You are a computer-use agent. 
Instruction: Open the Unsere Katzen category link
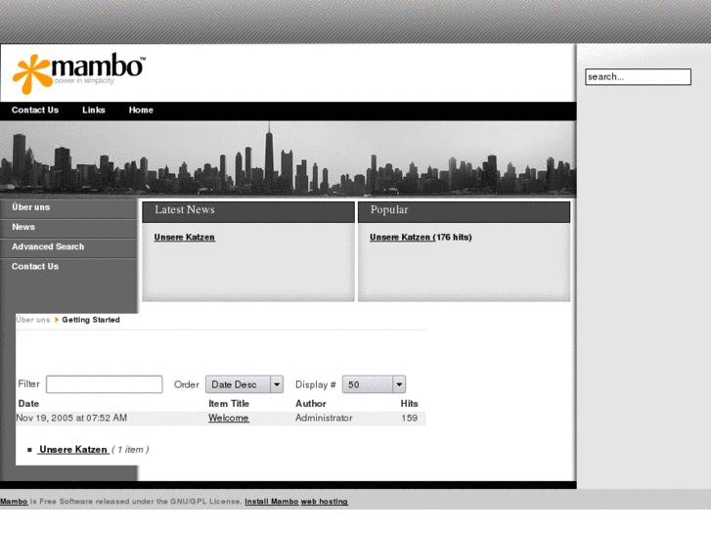73,450
